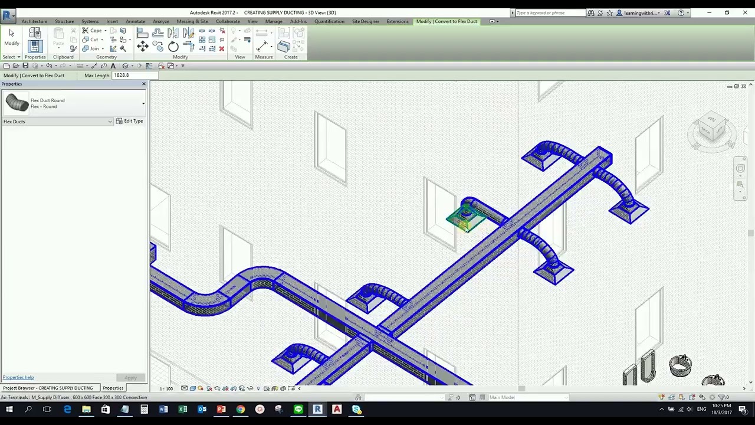The height and width of the screenshot is (425, 755).
Task: Select the Rotate tool icon
Action: click(x=173, y=47)
